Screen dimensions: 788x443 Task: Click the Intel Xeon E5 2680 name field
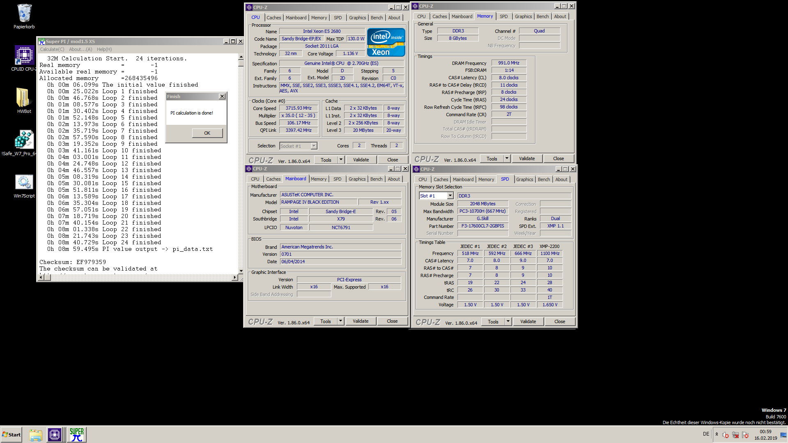pos(322,31)
